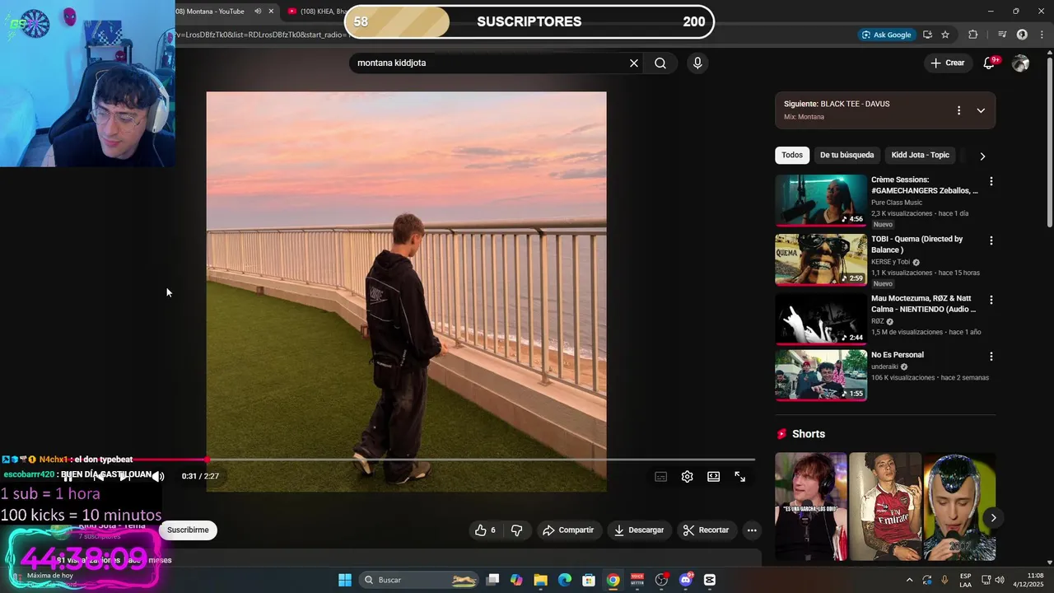The height and width of the screenshot is (593, 1054).
Task: Click the Suscribirme button
Action: coord(188,530)
